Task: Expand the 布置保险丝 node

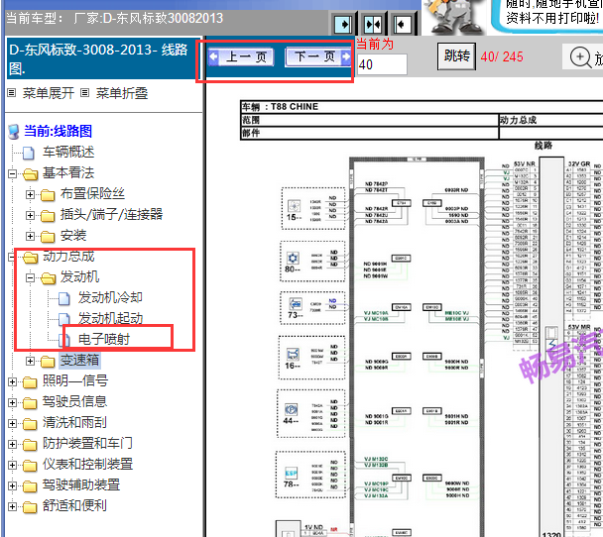Action: click(x=30, y=195)
